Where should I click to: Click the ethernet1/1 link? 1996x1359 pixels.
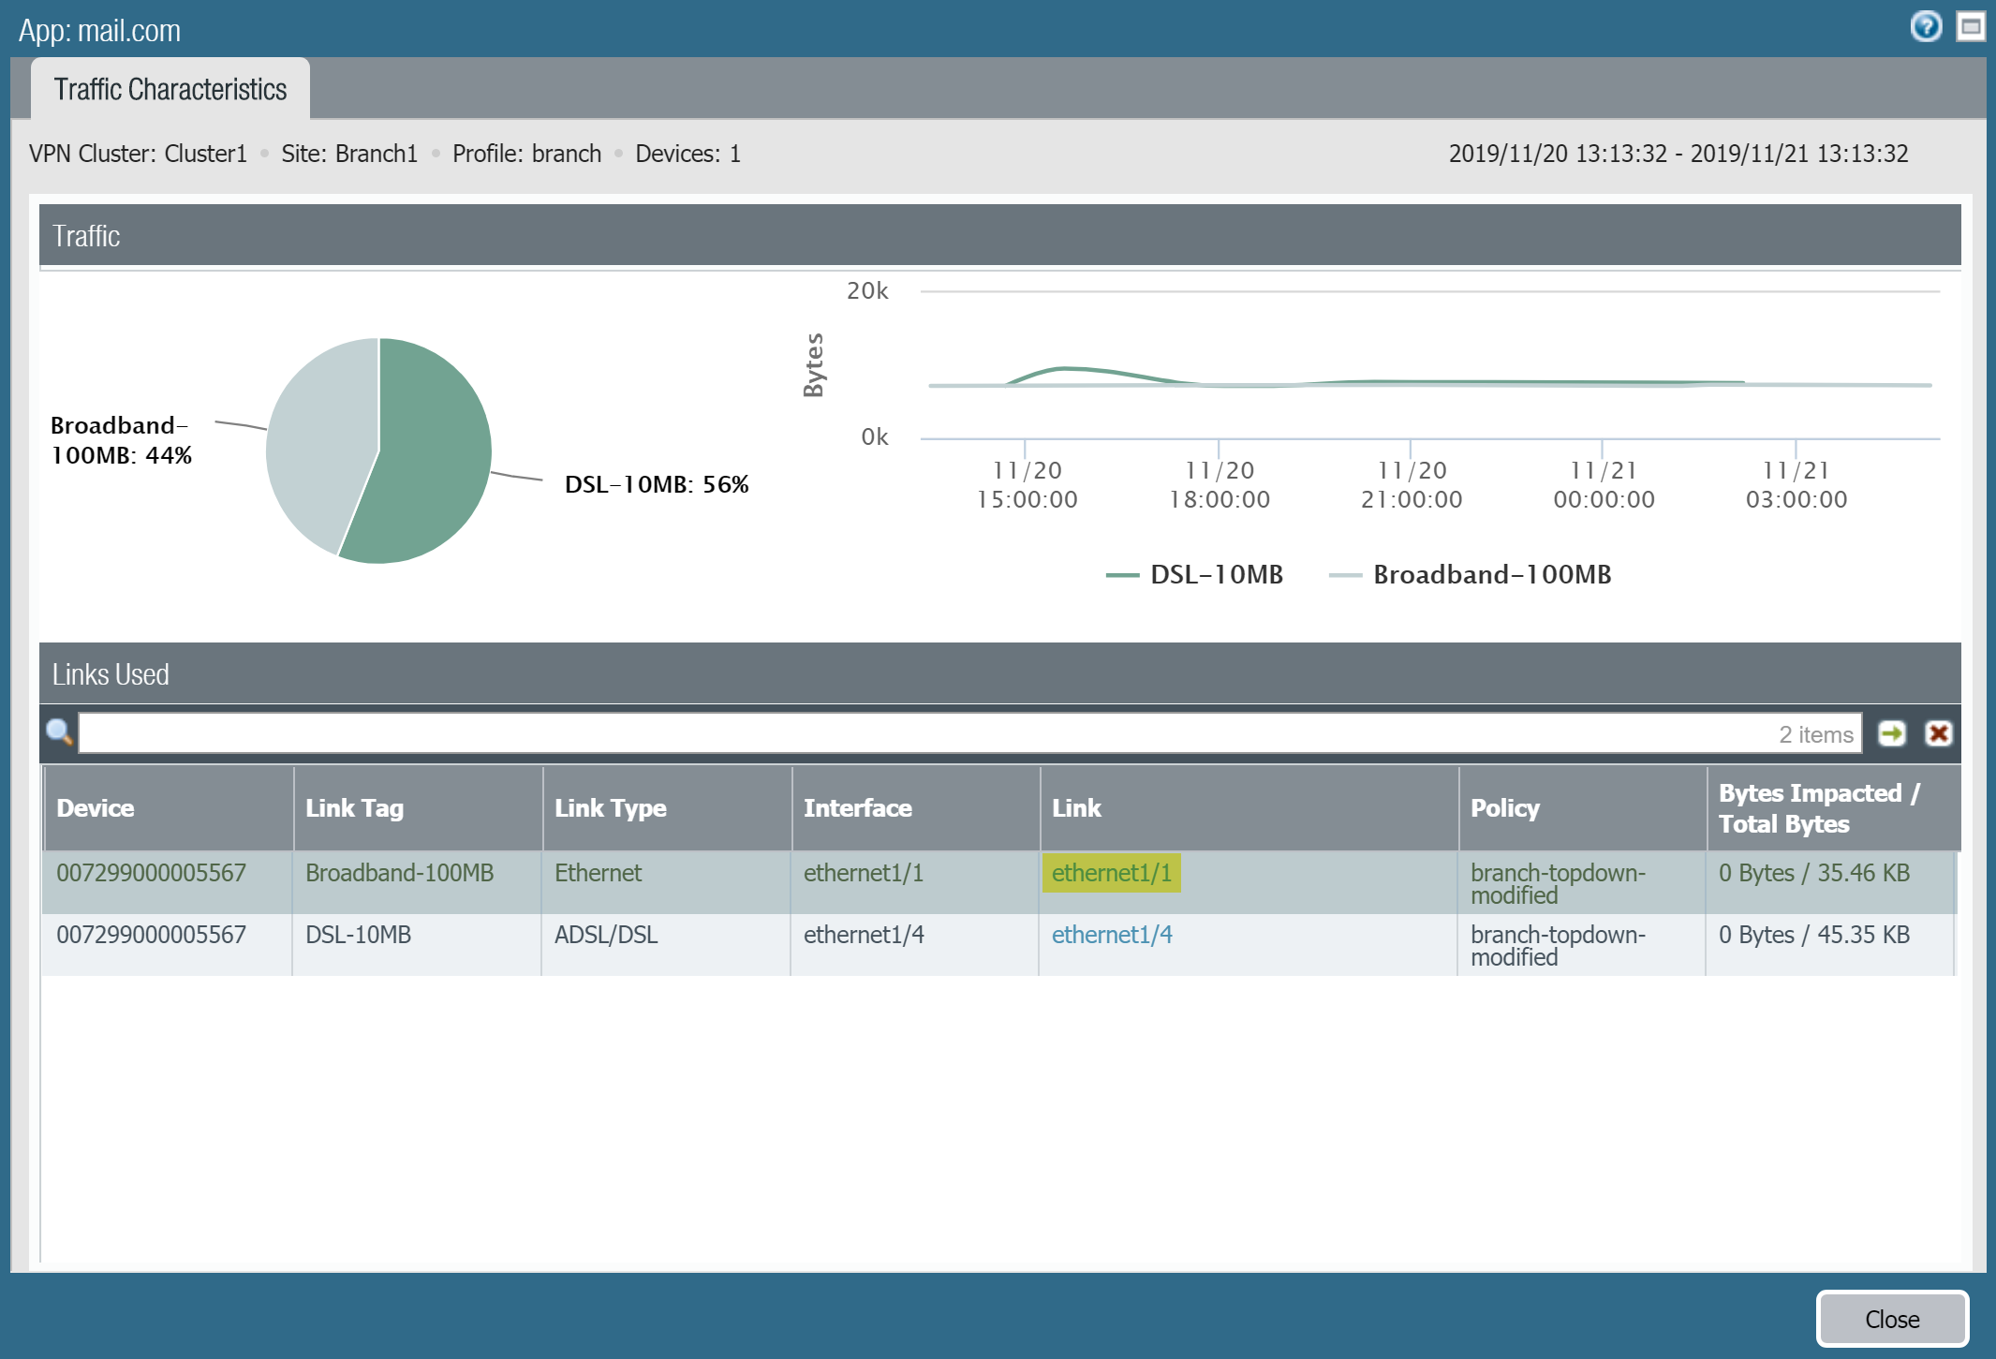pyautogui.click(x=1111, y=873)
